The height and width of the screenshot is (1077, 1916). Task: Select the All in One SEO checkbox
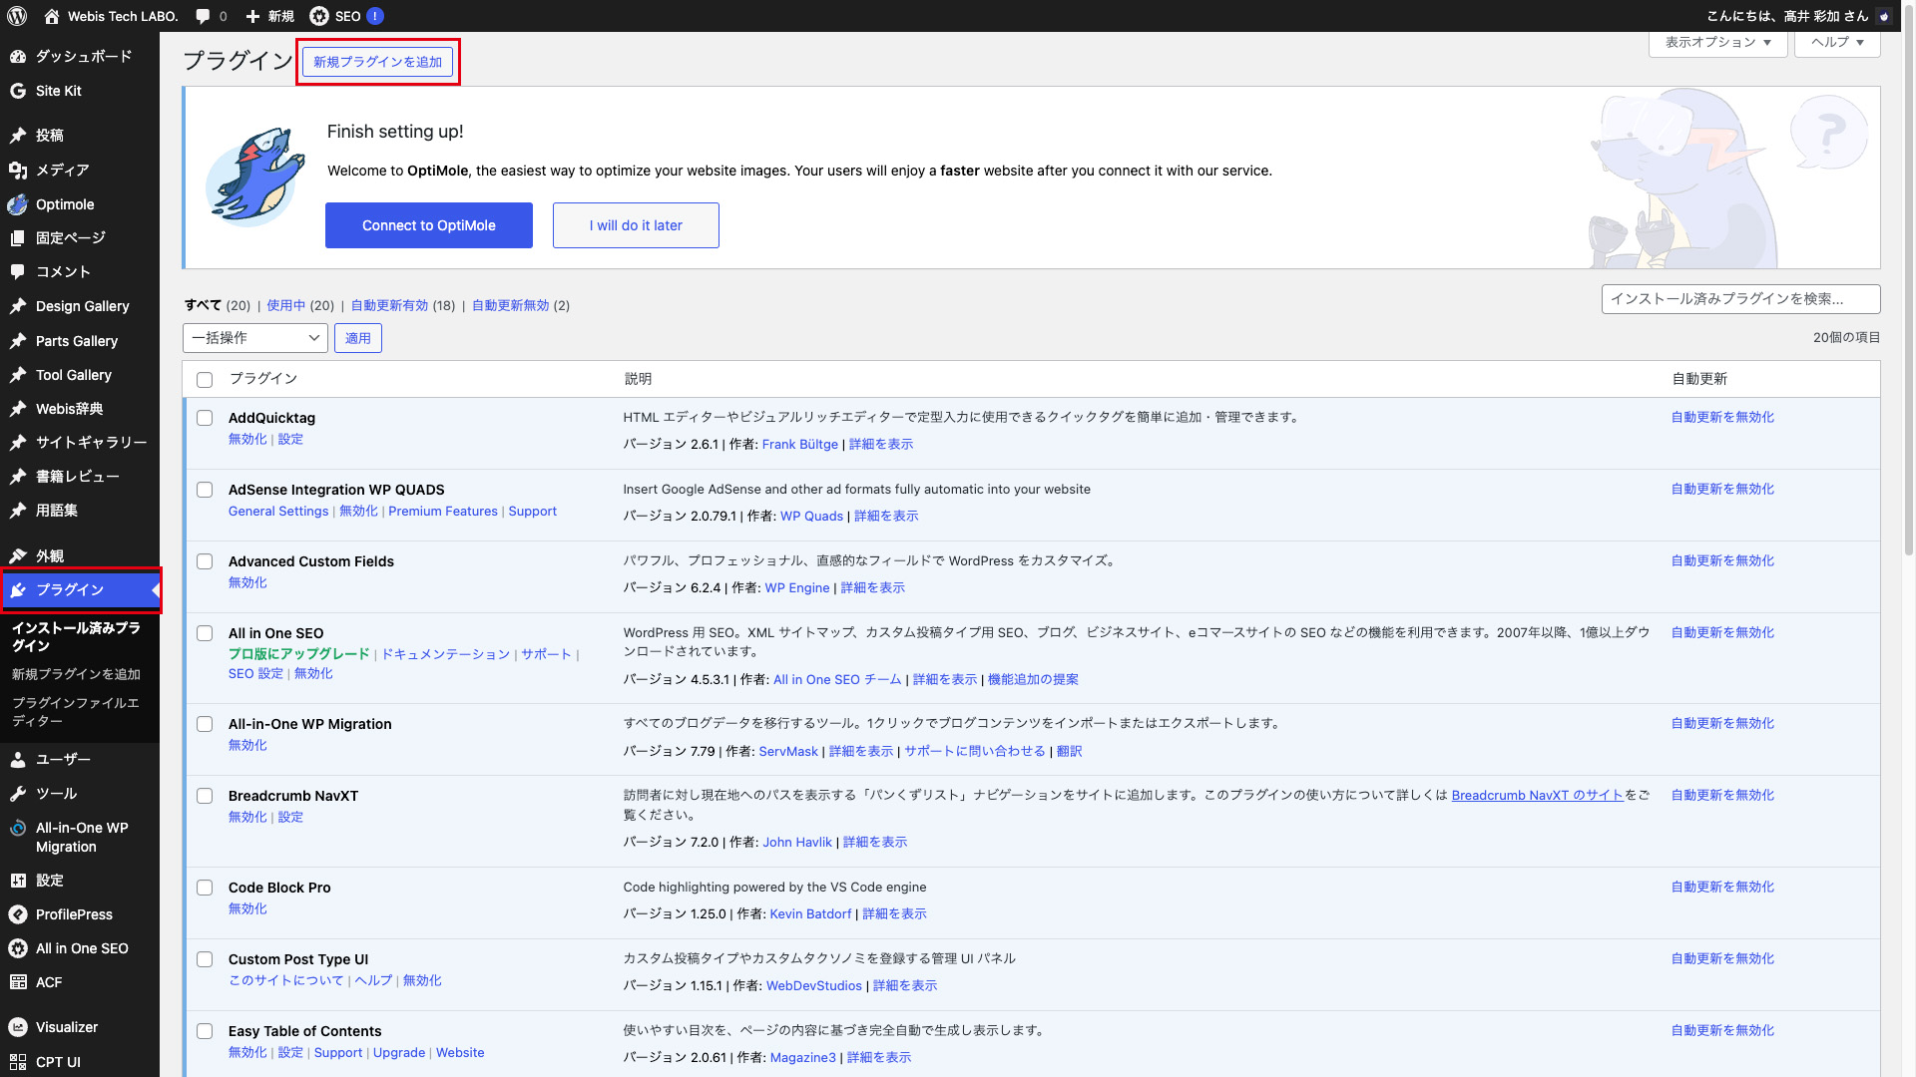(x=205, y=633)
